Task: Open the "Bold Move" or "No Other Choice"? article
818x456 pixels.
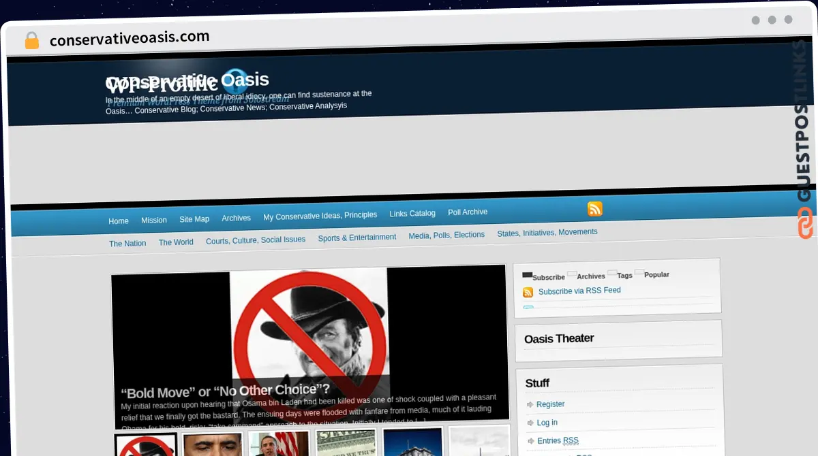Action: point(225,391)
